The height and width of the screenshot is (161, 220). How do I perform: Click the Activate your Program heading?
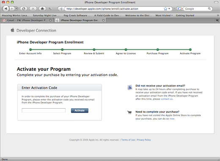pyautogui.click(x=44, y=69)
